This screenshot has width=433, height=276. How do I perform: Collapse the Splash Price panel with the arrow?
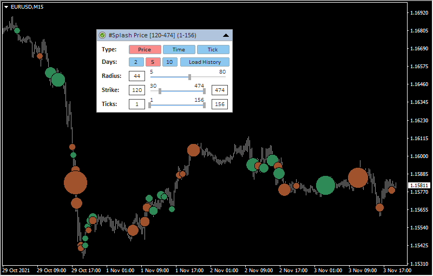226,35
